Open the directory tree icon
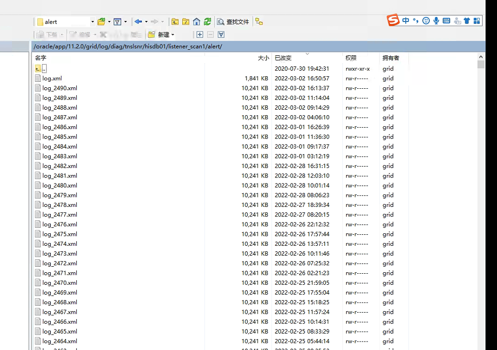 coord(259,21)
